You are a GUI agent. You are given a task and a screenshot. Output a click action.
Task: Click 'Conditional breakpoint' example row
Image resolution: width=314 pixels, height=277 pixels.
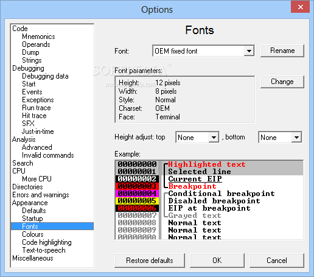coord(222,194)
